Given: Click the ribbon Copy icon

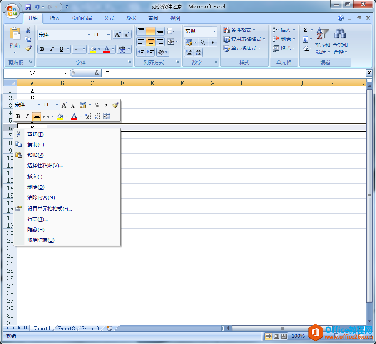Looking at the screenshot, I should [x=28, y=39].
